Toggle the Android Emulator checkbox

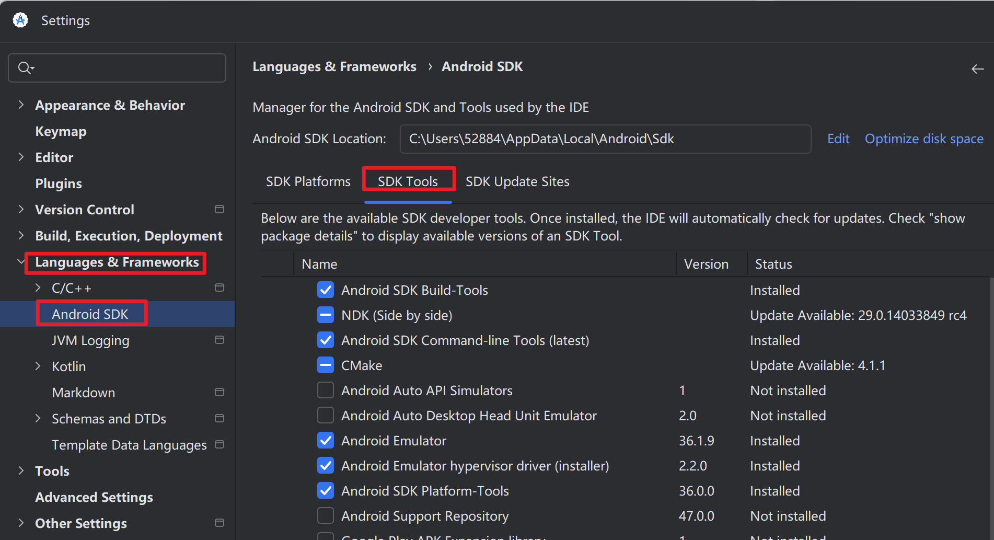[x=326, y=441]
